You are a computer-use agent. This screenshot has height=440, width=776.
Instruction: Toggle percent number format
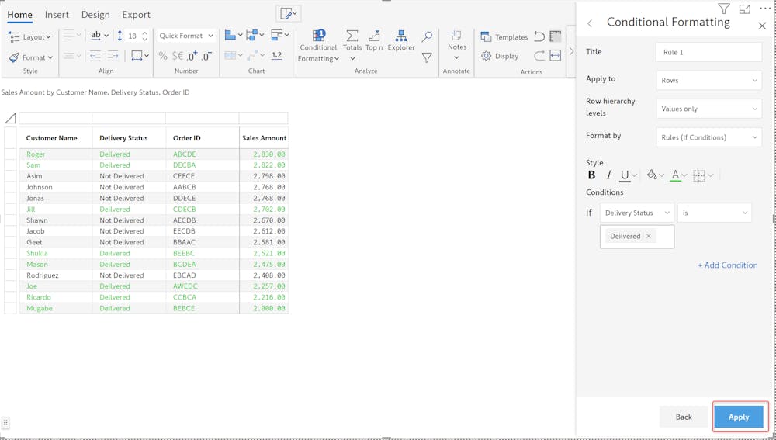tap(163, 56)
